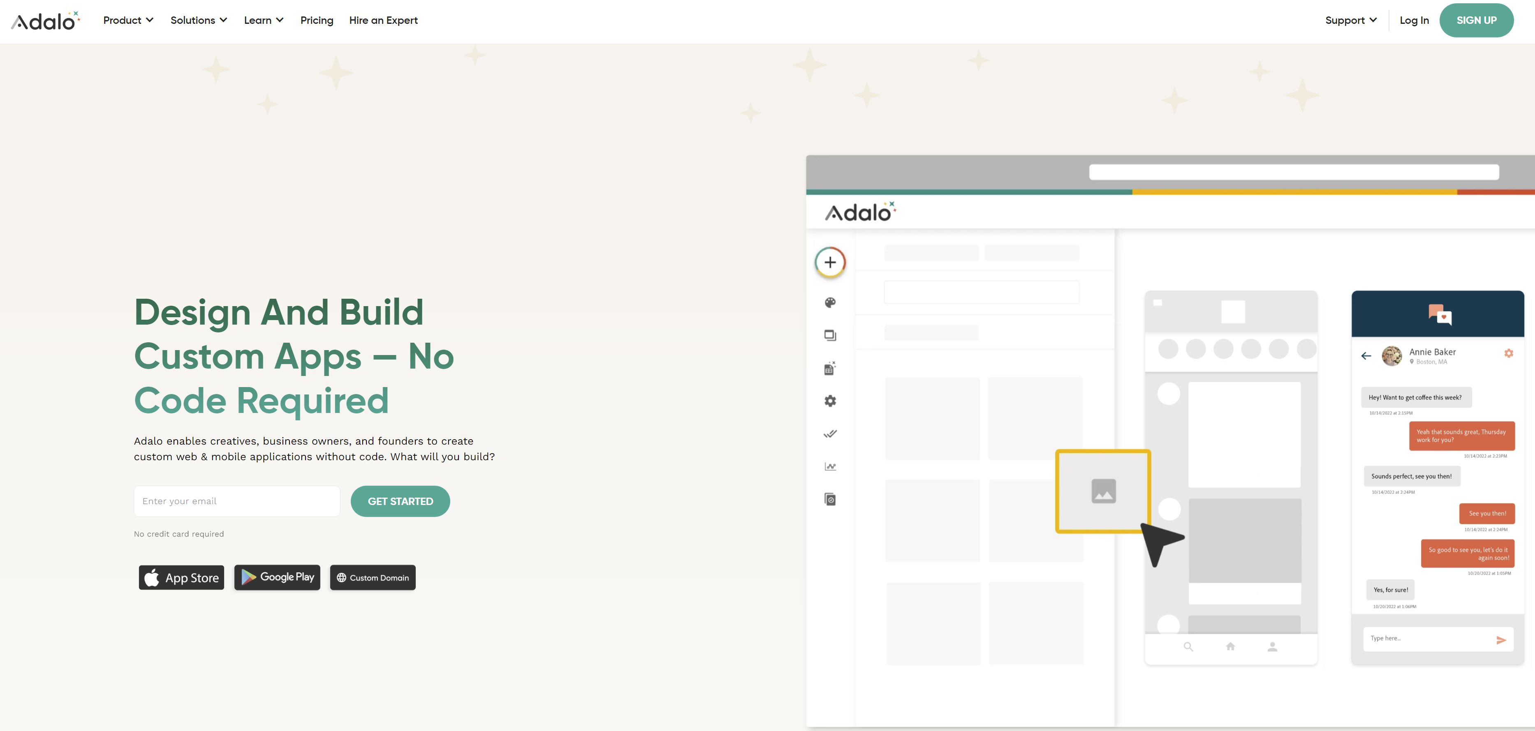The image size is (1535, 731).
Task: Open the analytics chart icon
Action: pyautogui.click(x=830, y=467)
